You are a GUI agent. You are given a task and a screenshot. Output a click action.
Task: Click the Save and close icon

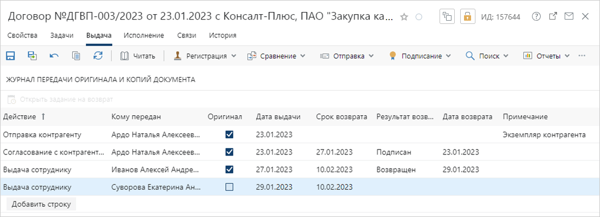(32, 56)
